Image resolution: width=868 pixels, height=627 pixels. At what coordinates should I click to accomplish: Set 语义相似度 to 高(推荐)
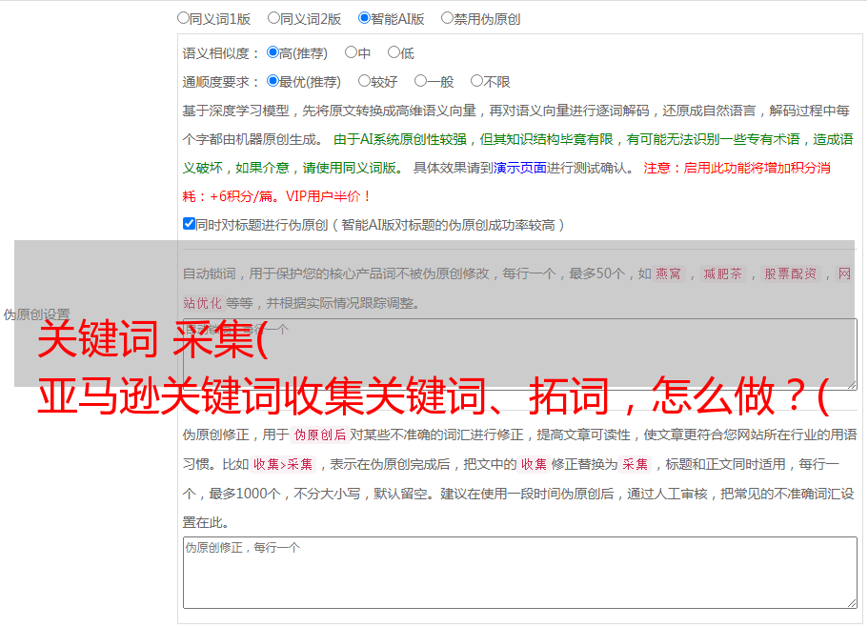[x=273, y=52]
